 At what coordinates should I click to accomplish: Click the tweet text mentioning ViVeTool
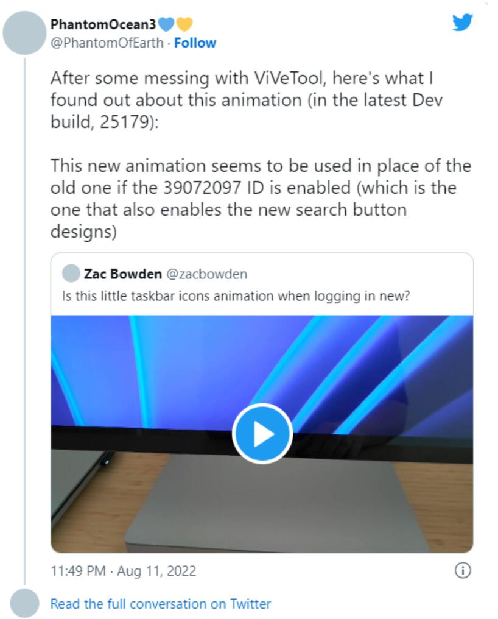click(247, 100)
